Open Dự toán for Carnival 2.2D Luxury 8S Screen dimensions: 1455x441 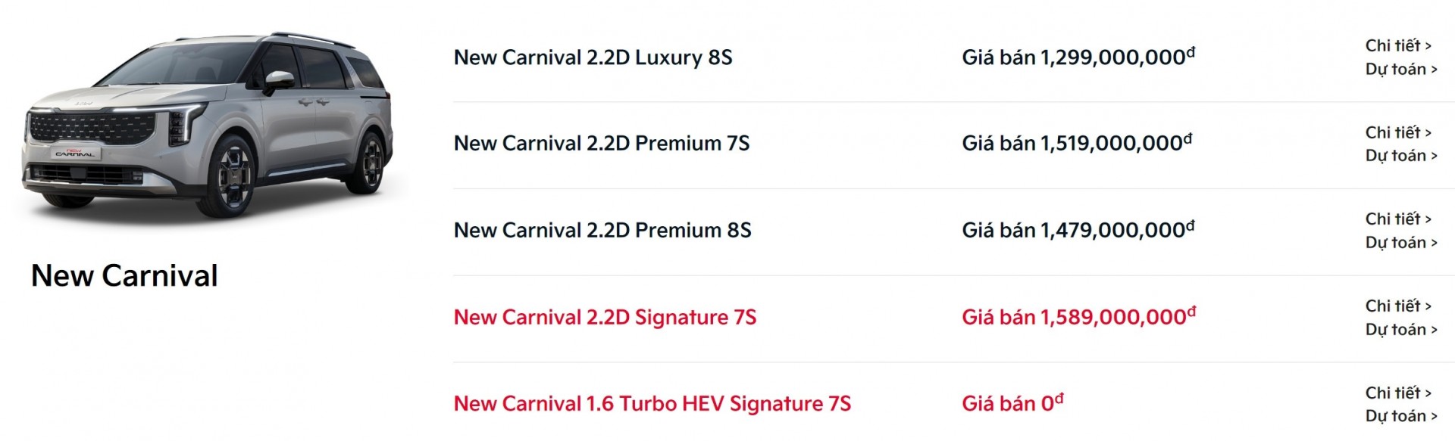pos(1401,69)
